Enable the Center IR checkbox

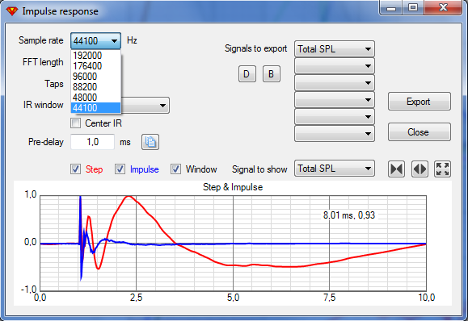(x=75, y=123)
